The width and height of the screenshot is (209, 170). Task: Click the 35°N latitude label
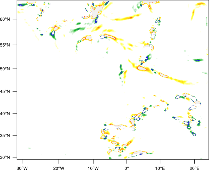(5, 135)
